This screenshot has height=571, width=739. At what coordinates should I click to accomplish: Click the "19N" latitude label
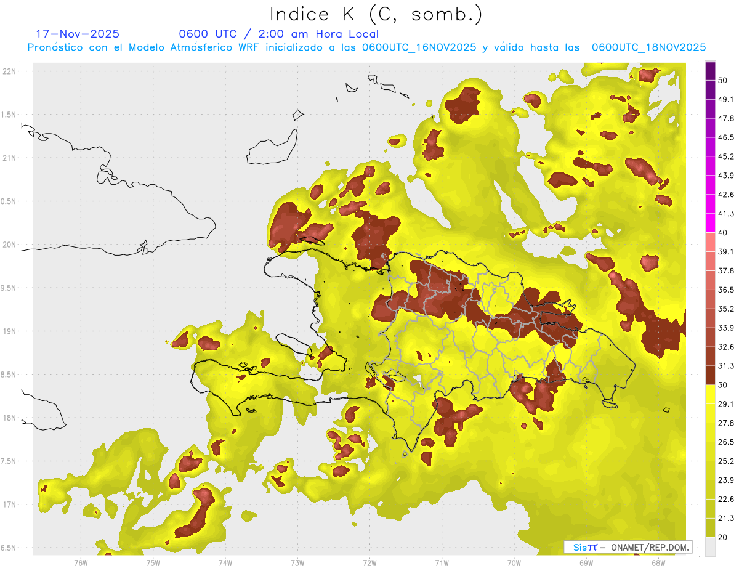pyautogui.click(x=9, y=331)
